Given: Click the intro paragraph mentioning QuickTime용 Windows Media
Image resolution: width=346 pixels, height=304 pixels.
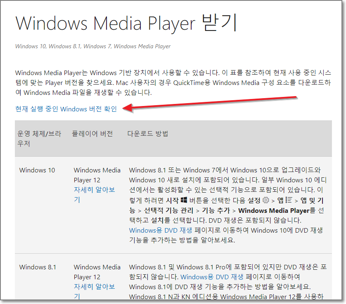Looking at the screenshot, I should (173, 82).
